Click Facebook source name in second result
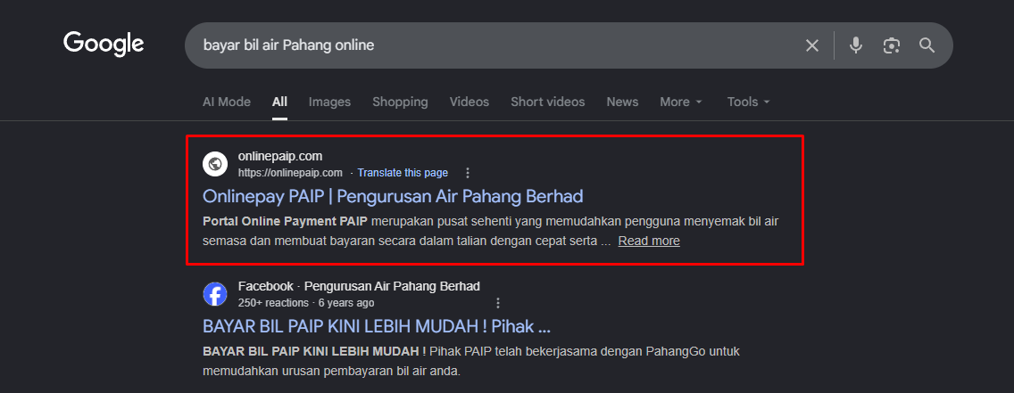This screenshot has height=393, width=1014. (265, 286)
